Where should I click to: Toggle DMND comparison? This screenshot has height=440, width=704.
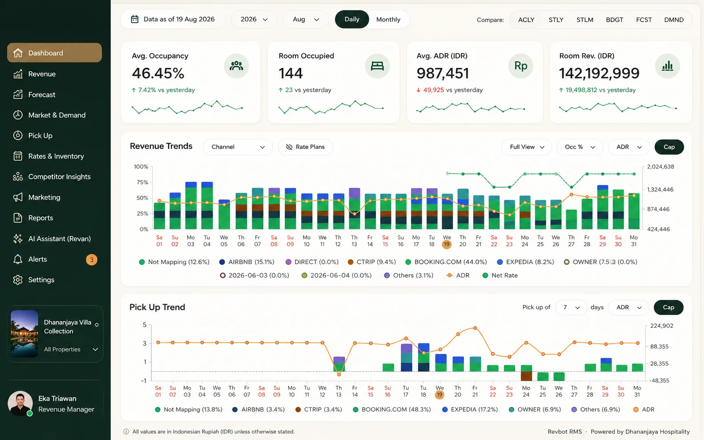[x=674, y=20]
